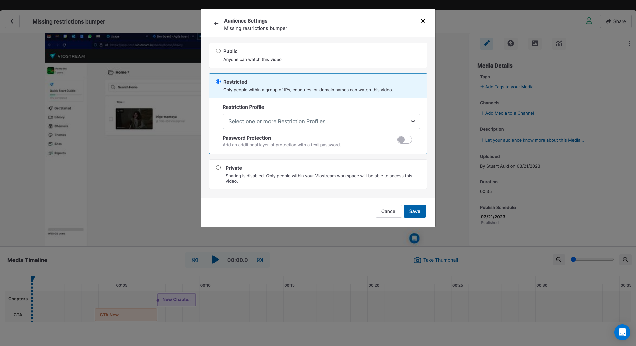The width and height of the screenshot is (636, 346).
Task: Open the three-dot more options menu
Action: (629, 43)
